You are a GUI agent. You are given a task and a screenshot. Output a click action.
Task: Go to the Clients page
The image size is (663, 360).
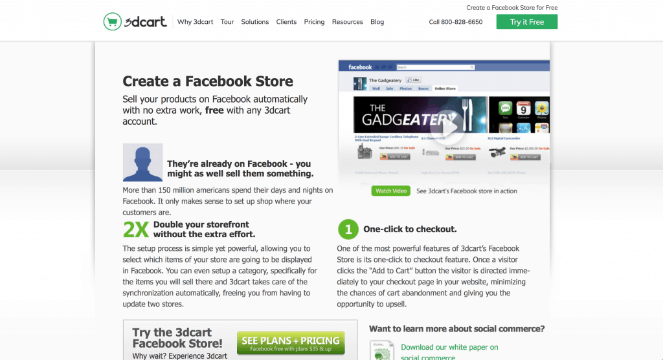point(286,22)
